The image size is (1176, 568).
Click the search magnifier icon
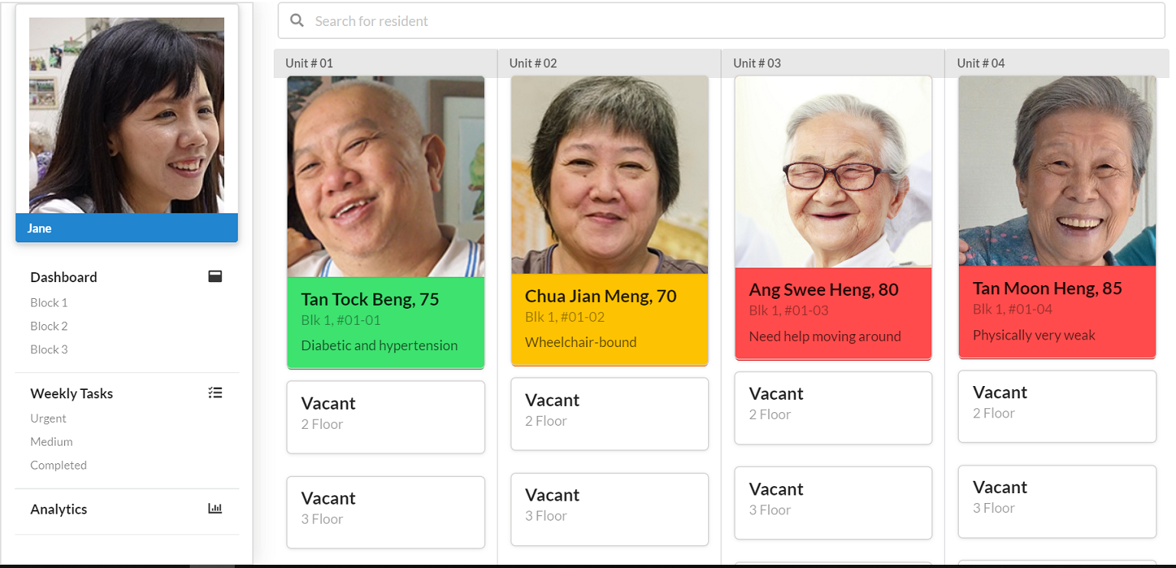coord(297,20)
